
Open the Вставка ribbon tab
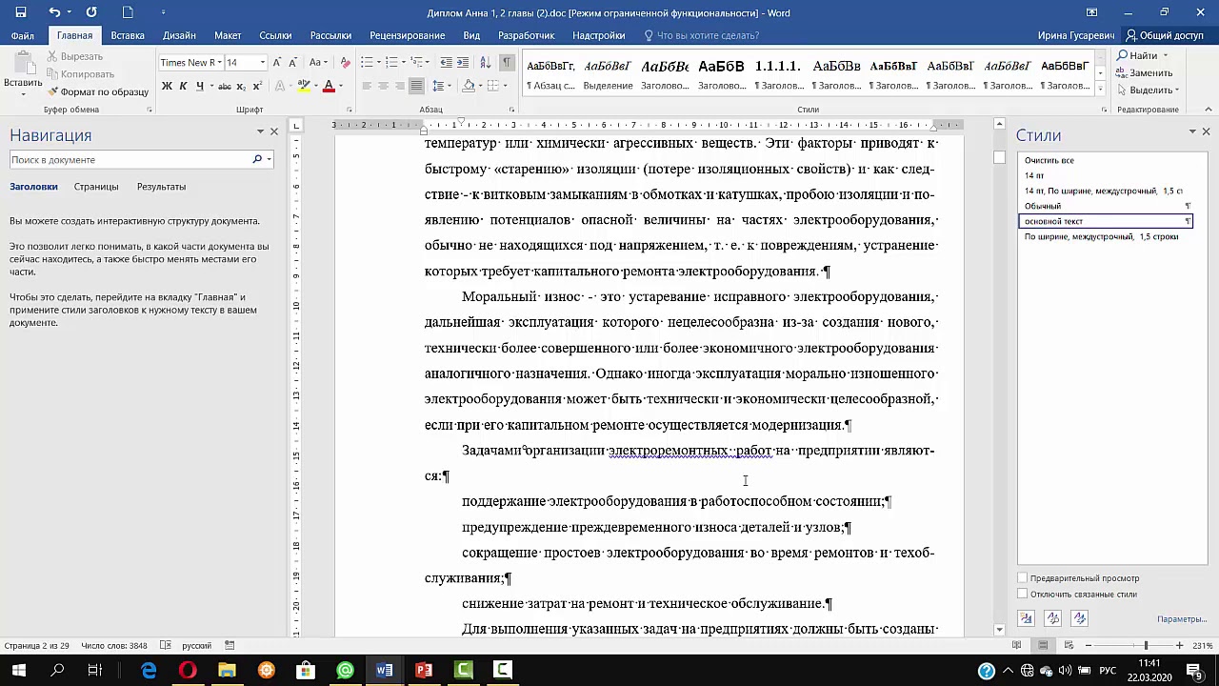tap(128, 35)
